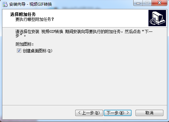Click the right chevron on 下一步 button
This screenshot has width=169, height=122.
click(128, 113)
